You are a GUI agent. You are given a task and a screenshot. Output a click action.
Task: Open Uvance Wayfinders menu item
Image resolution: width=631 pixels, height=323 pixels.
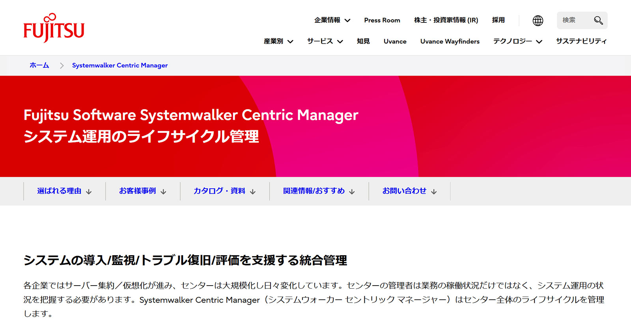(x=450, y=41)
